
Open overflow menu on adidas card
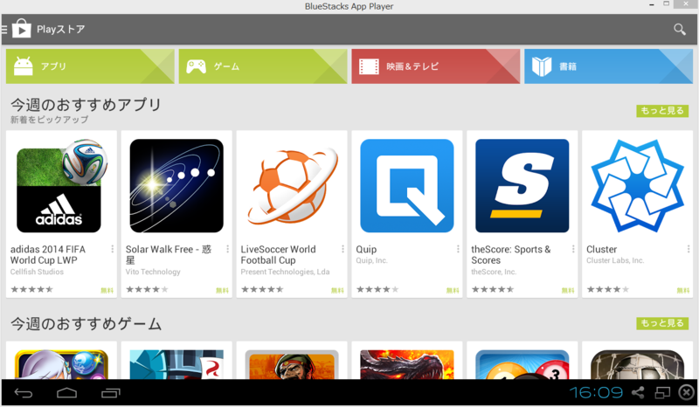(x=112, y=249)
